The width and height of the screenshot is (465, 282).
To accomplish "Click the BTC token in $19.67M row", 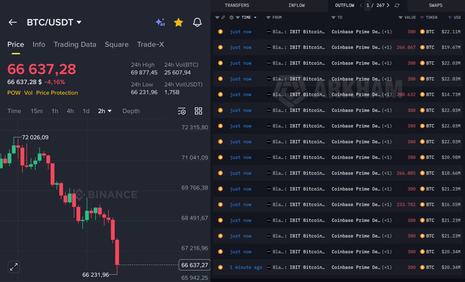I will [427, 47].
